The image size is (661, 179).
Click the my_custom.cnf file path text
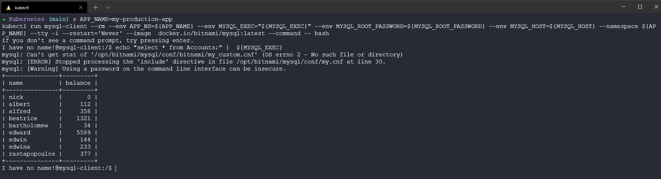pyautogui.click(x=174, y=55)
